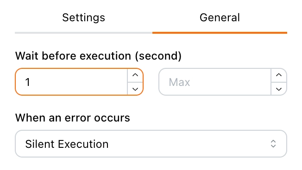Click into the Max wait input field
Image resolution: width=302 pixels, height=170 pixels.
pos(215,82)
